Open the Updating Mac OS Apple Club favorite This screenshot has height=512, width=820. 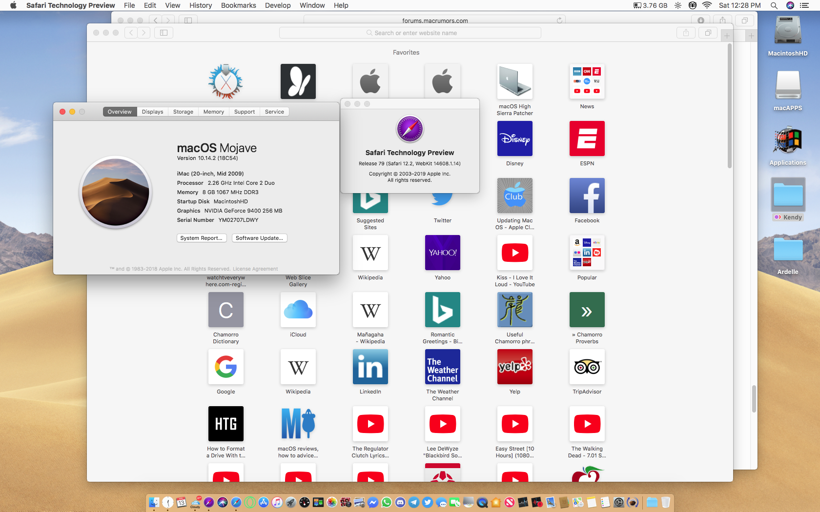pos(514,196)
